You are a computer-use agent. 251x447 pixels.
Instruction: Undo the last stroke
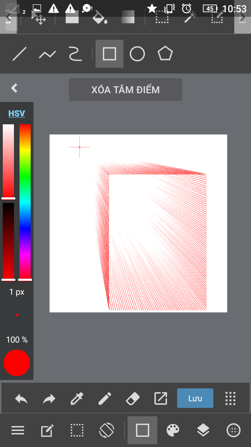click(x=21, y=398)
